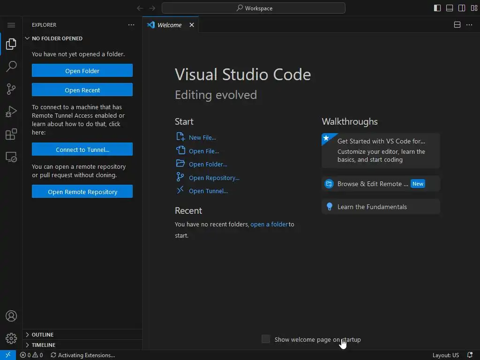Click the remote window indicator in status bar
The height and width of the screenshot is (360, 480).
(8, 355)
